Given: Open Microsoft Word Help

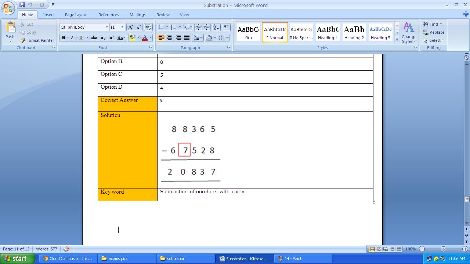Looking at the screenshot, I should point(466,15).
